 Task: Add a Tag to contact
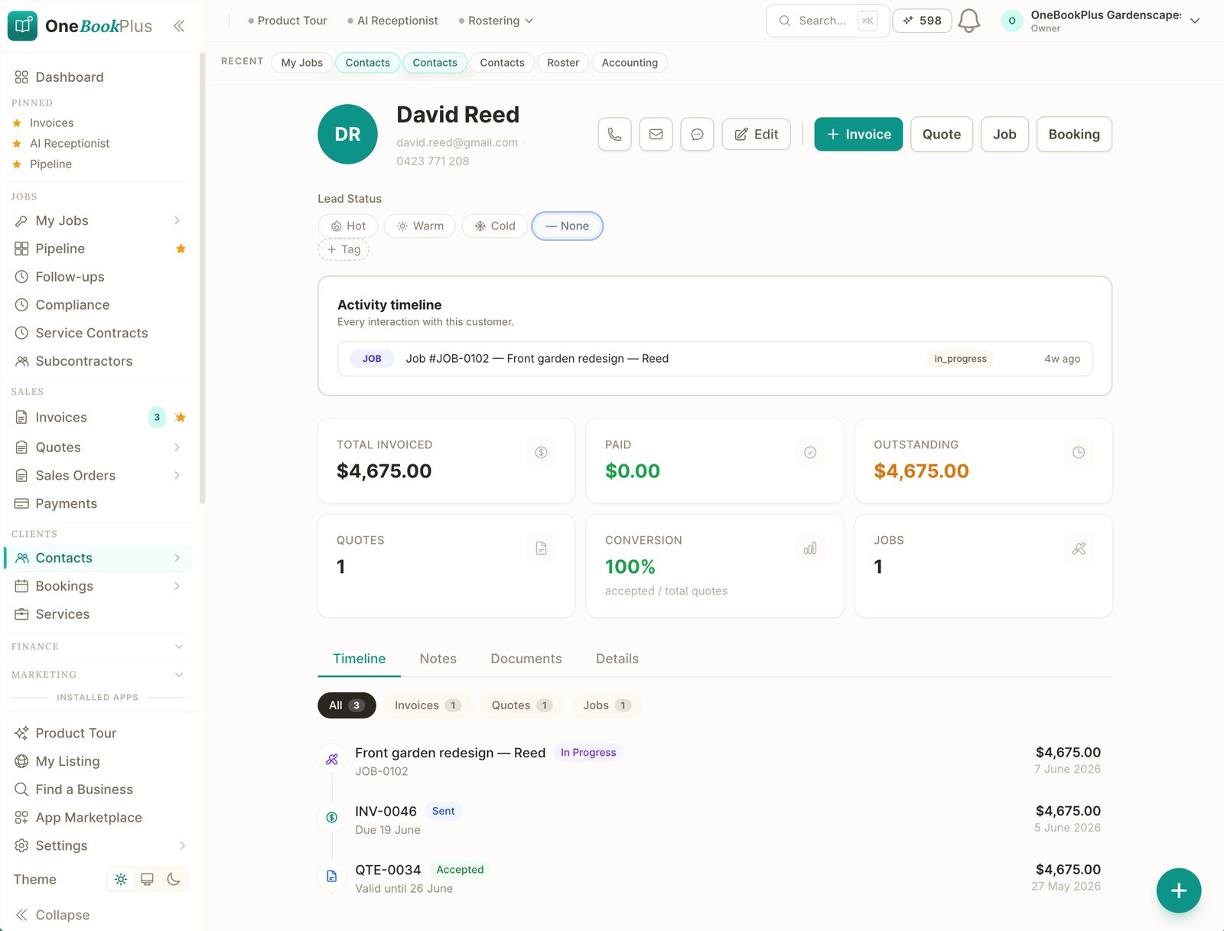tap(343, 249)
